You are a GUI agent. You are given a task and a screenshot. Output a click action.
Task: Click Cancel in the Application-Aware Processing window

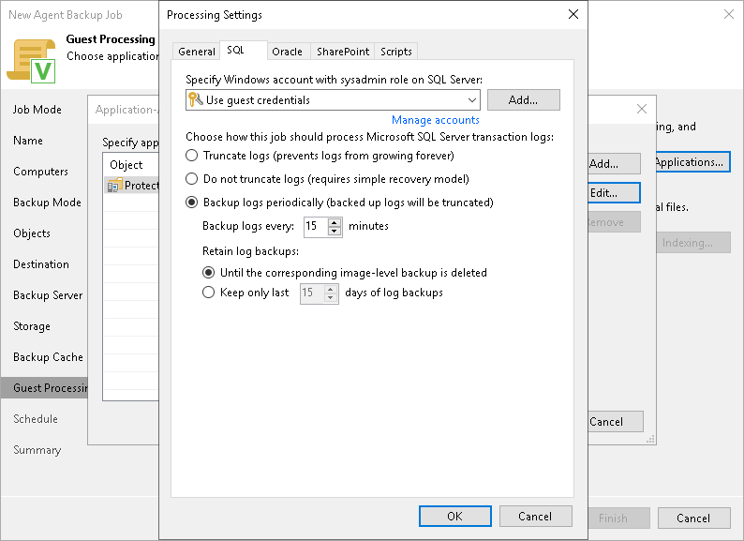[616, 422]
